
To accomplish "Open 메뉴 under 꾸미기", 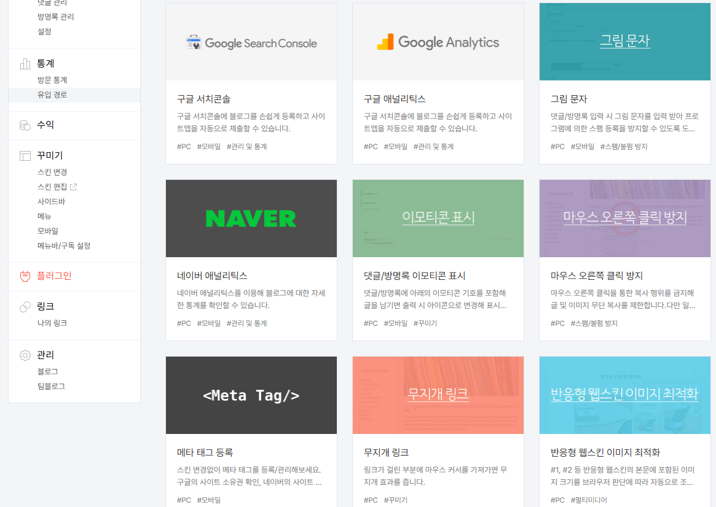I will coord(44,217).
